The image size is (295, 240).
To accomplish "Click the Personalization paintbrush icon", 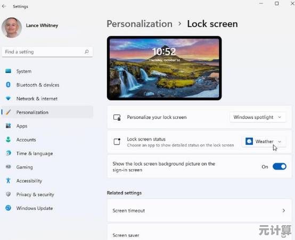I will pyautogui.click(x=8, y=112).
